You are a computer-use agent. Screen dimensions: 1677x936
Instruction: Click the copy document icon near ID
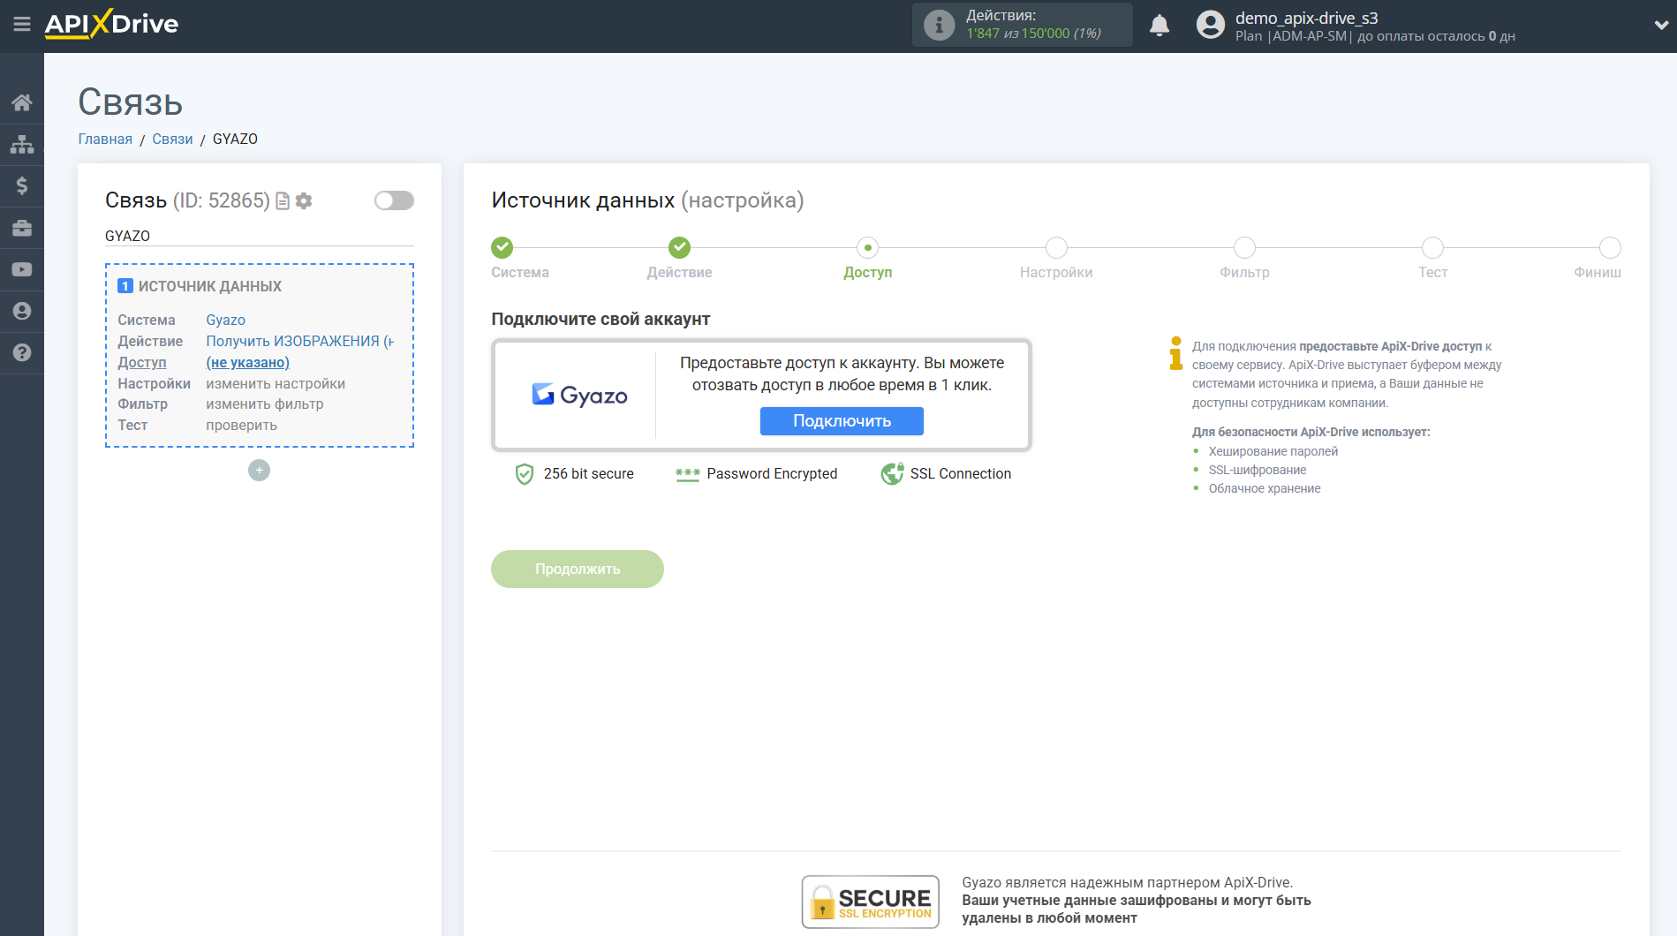coord(283,201)
